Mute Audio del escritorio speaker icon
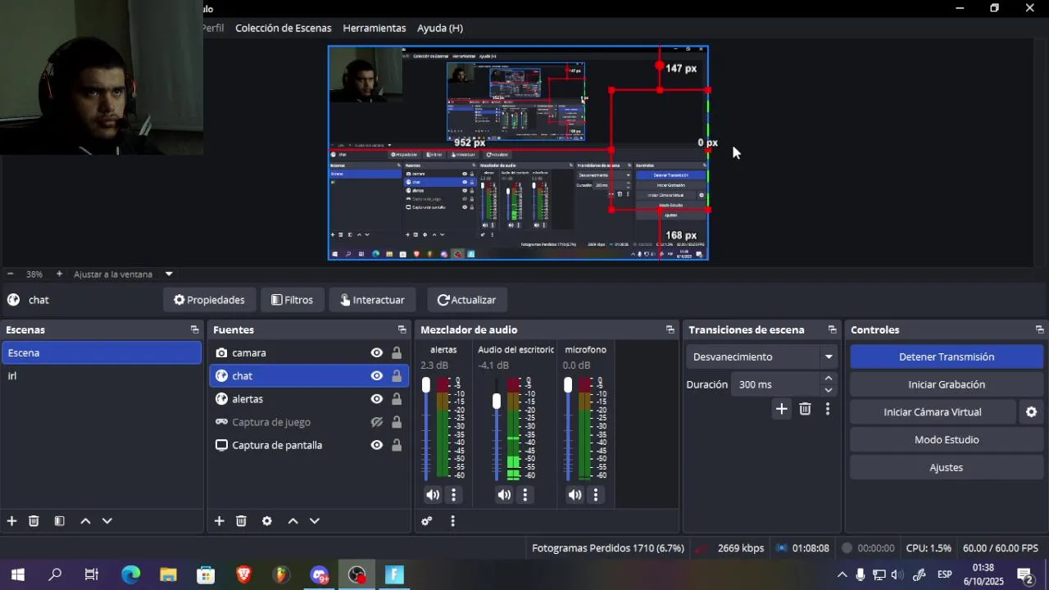This screenshot has height=590, width=1049. tap(504, 494)
